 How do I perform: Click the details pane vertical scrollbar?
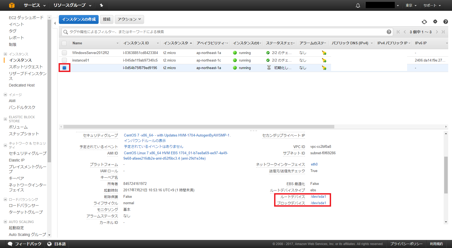coord(446,175)
